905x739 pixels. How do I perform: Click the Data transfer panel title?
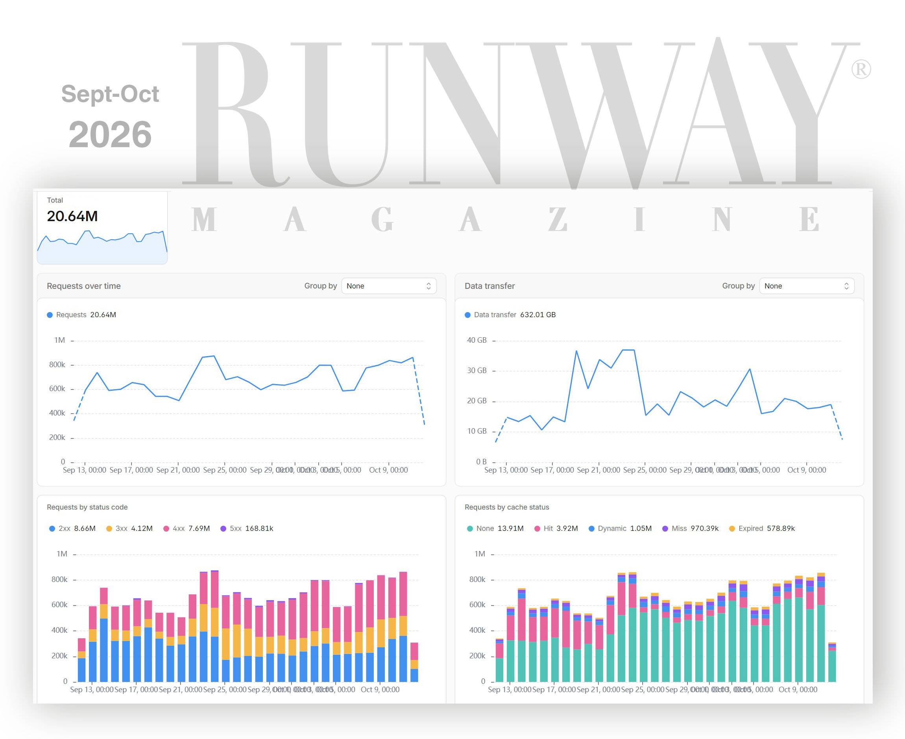click(489, 286)
